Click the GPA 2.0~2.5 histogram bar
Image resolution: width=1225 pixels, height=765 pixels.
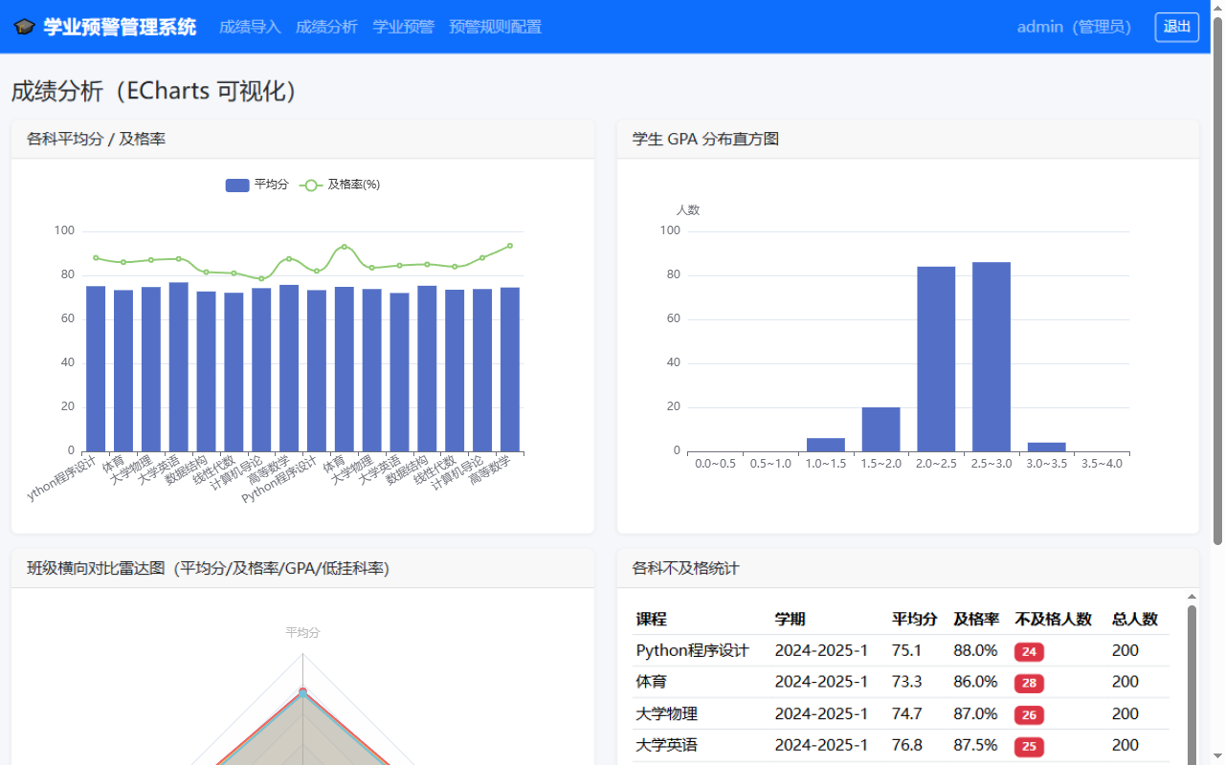tap(936, 359)
